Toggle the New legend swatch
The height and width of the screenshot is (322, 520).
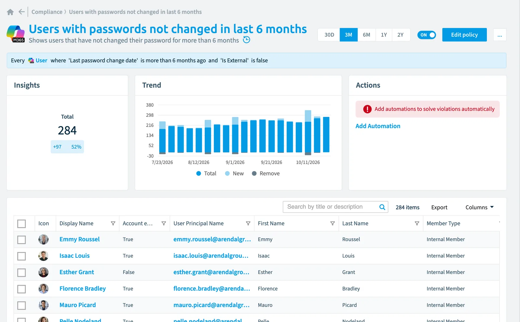[x=227, y=173]
